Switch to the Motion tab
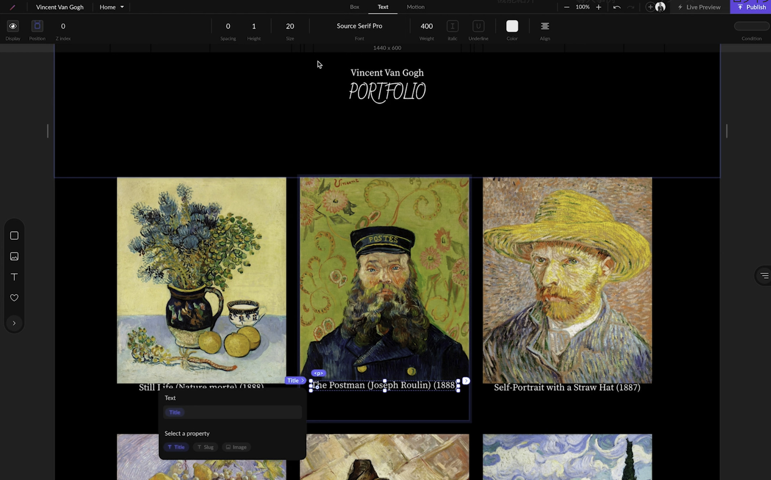Screen dimensions: 771x480 pyautogui.click(x=415, y=7)
